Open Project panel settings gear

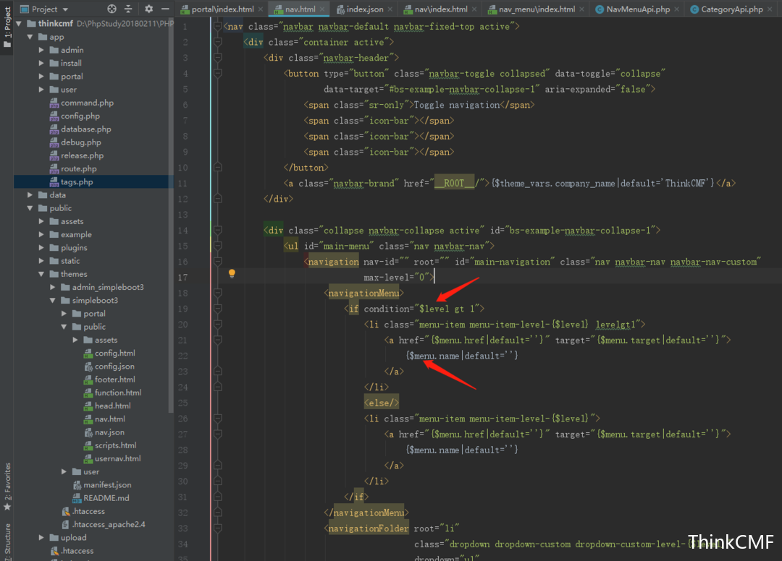tap(148, 9)
